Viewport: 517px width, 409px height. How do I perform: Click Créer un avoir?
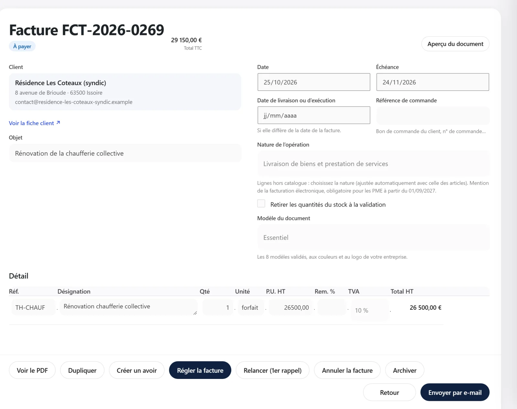click(137, 370)
